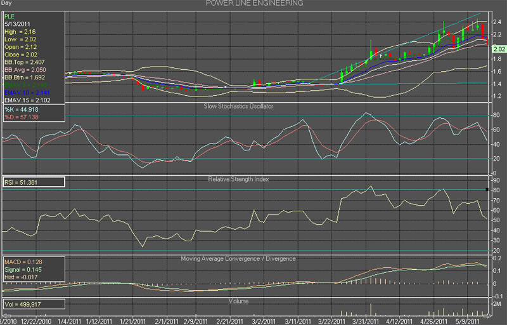507x325 pixels.
Task: Click the BB.Top = 2.407 reading
Action: 25,62
